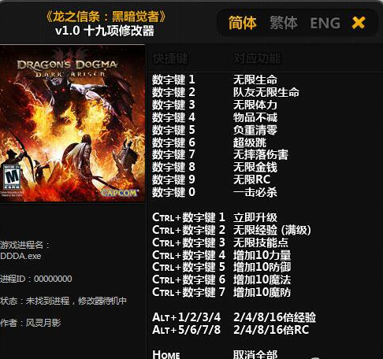Activate the 超级跳 cheat
The image size is (383, 359).
click(250, 142)
